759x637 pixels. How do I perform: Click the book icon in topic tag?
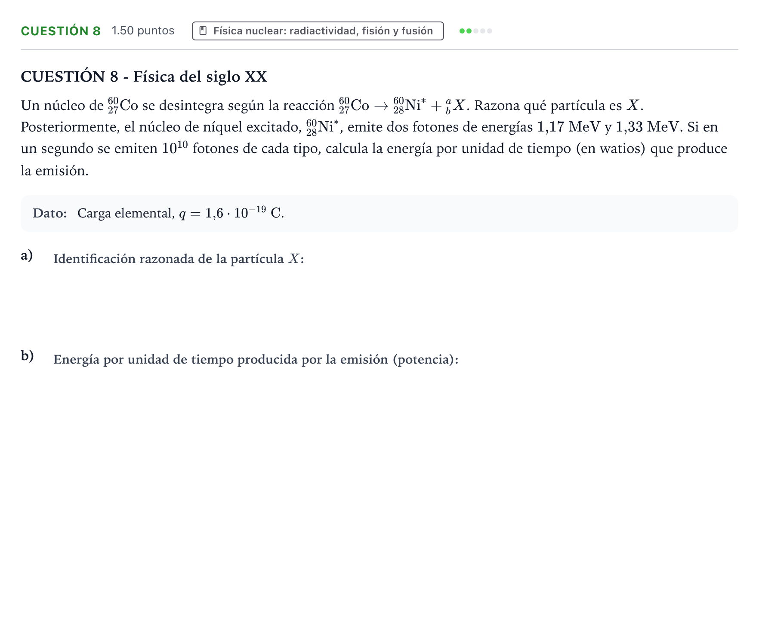coord(203,31)
